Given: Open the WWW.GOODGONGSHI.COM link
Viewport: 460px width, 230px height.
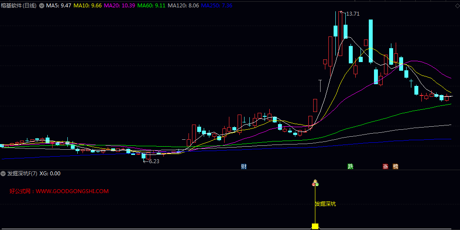Looking at the screenshot, I should [72, 191].
